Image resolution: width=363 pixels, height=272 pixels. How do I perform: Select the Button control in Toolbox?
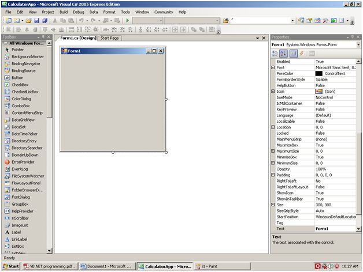[17, 78]
